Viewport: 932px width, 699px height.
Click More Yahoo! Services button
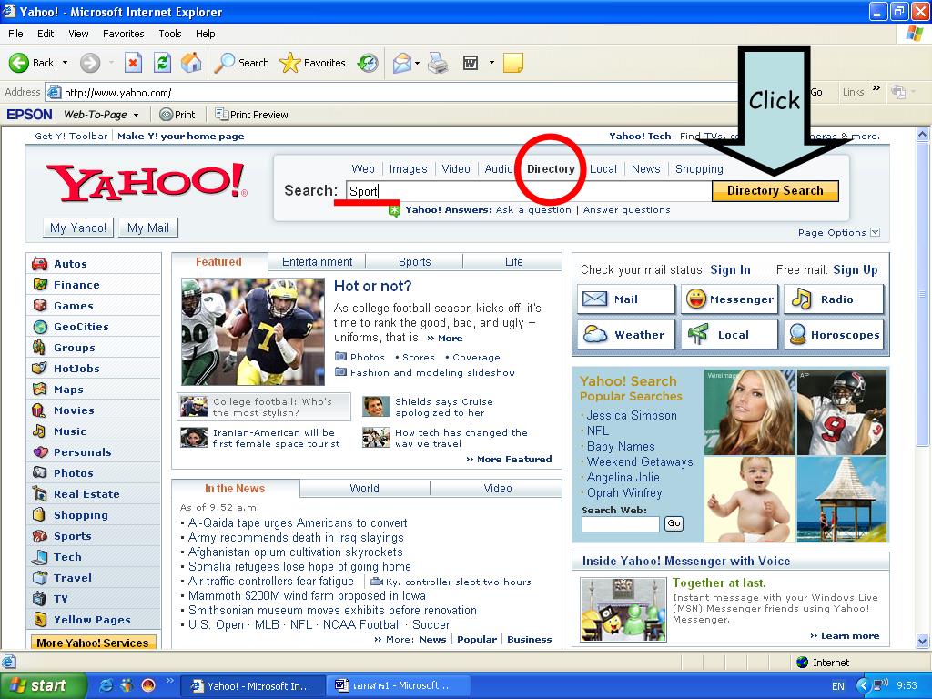[93, 643]
